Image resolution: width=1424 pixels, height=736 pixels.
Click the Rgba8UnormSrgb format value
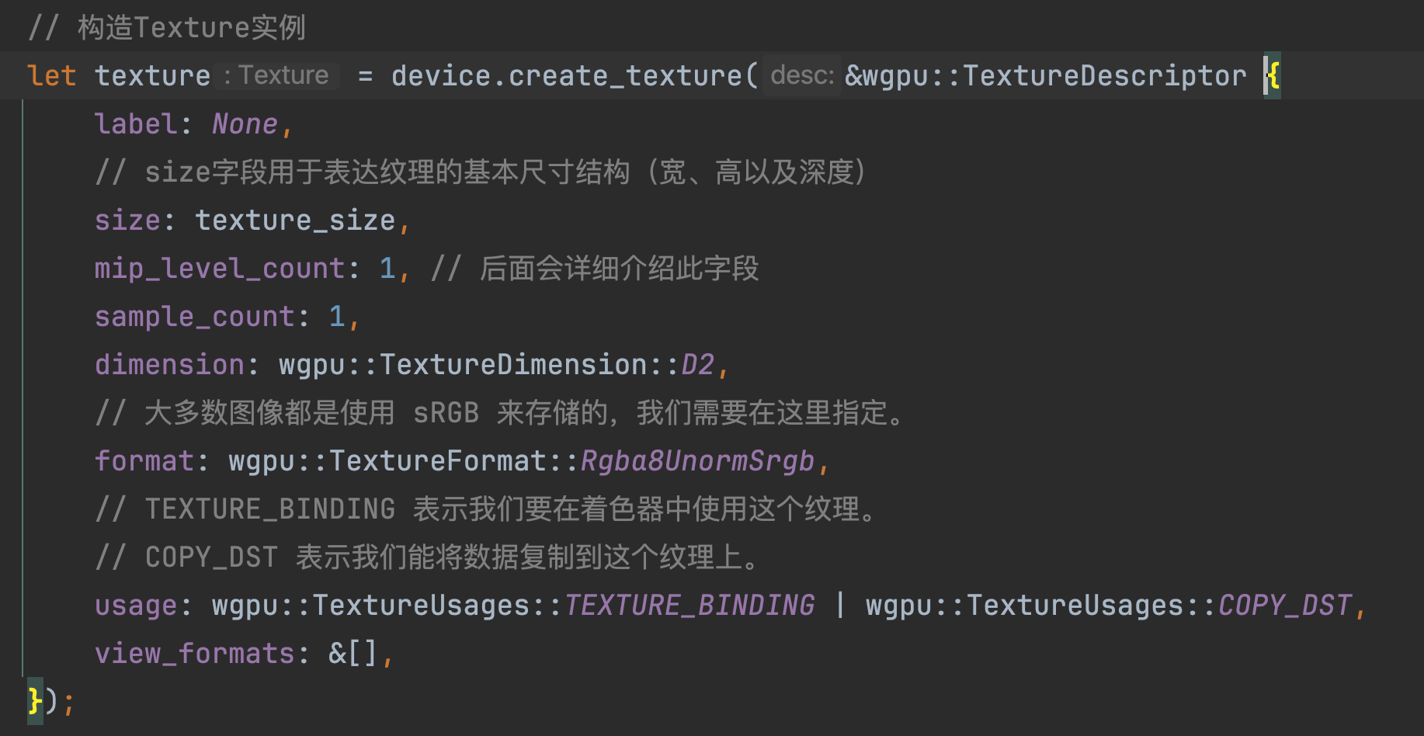coord(697,461)
